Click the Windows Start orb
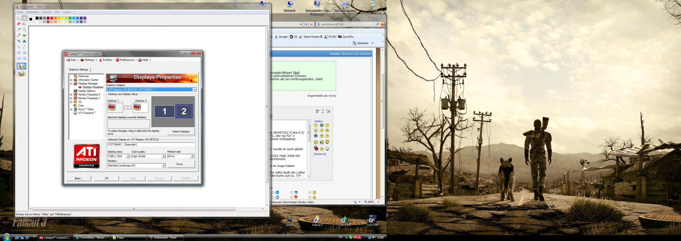The height and width of the screenshot is (241, 681). (6, 237)
